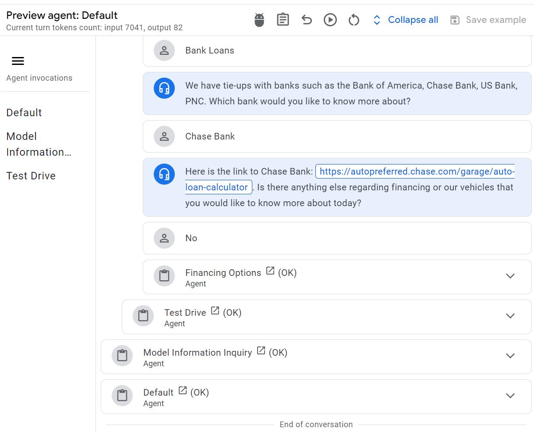The height and width of the screenshot is (432, 534).
Task: Expand the Financing Options agent row chevron
Action: [x=510, y=276]
